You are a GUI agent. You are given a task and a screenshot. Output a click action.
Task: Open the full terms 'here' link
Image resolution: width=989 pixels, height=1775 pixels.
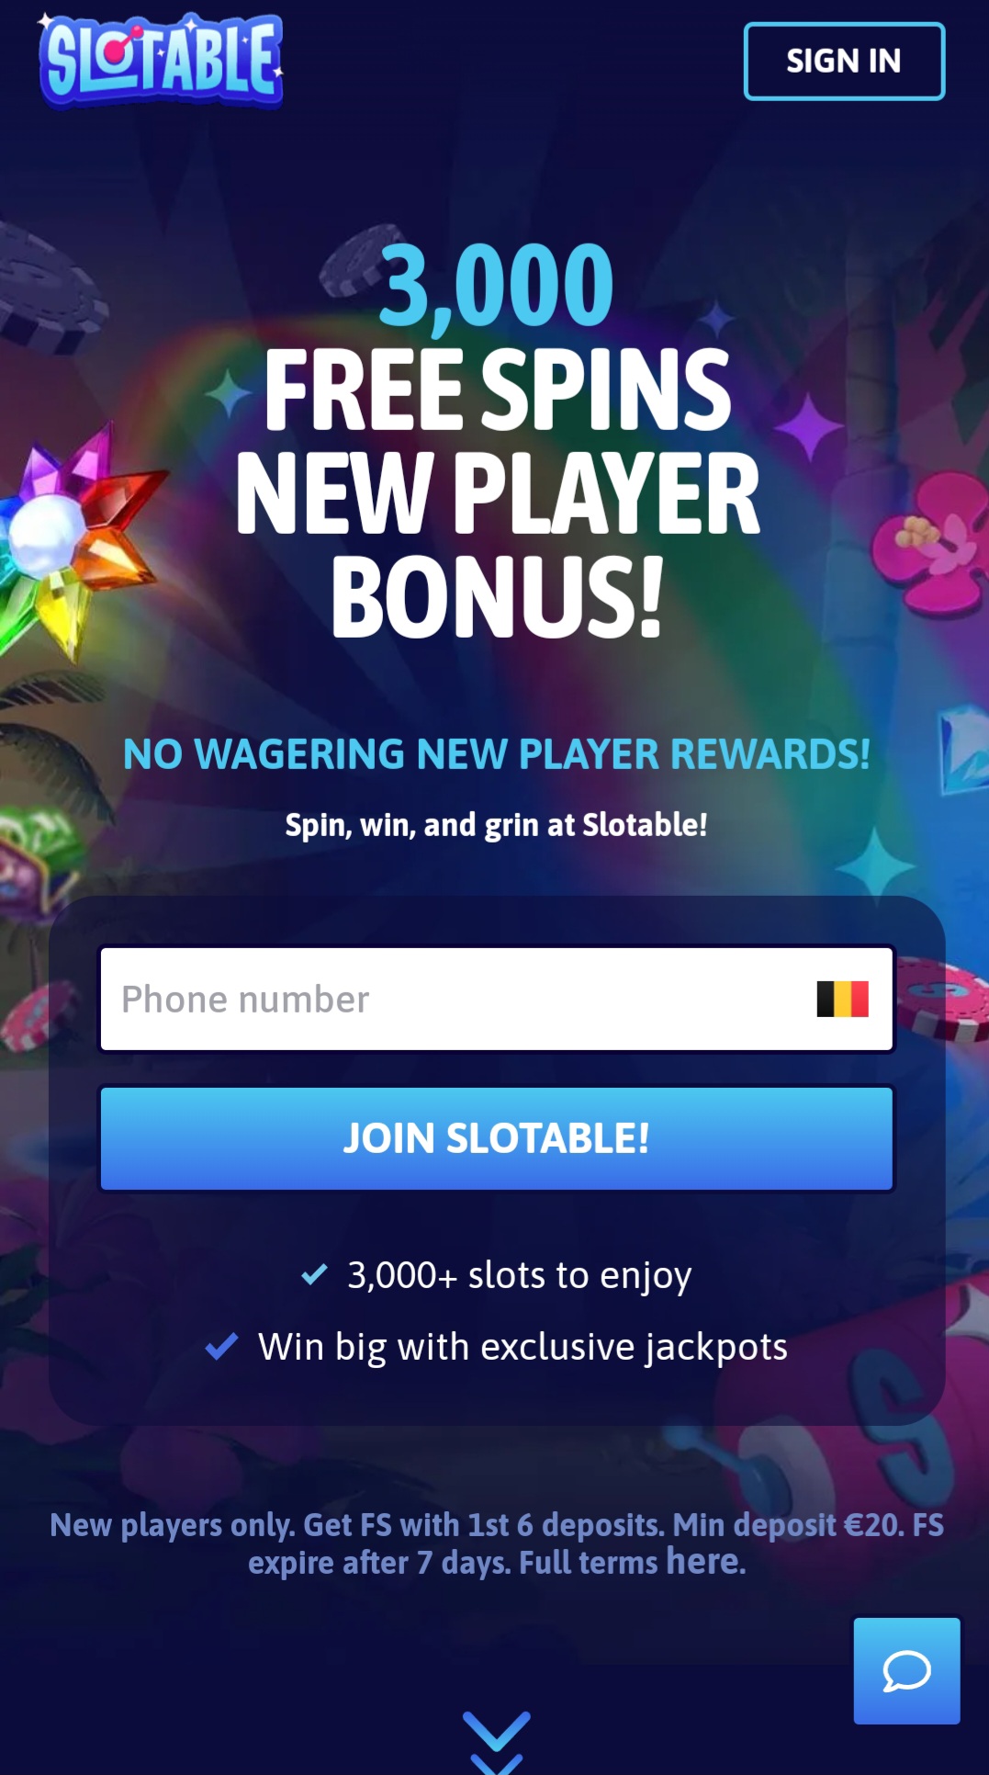[x=702, y=1561]
